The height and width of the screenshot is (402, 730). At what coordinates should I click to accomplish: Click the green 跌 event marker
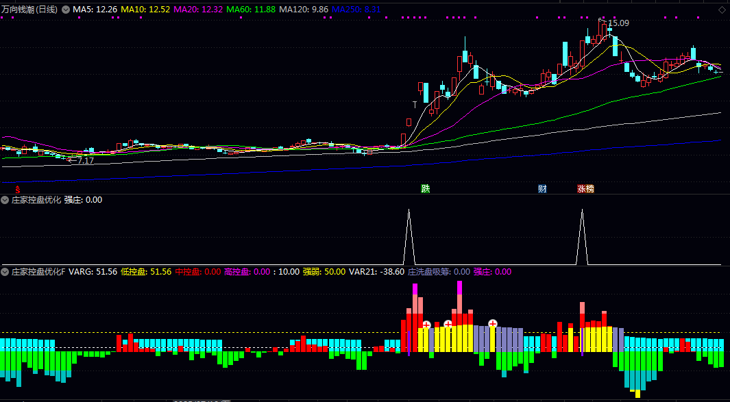point(426,188)
